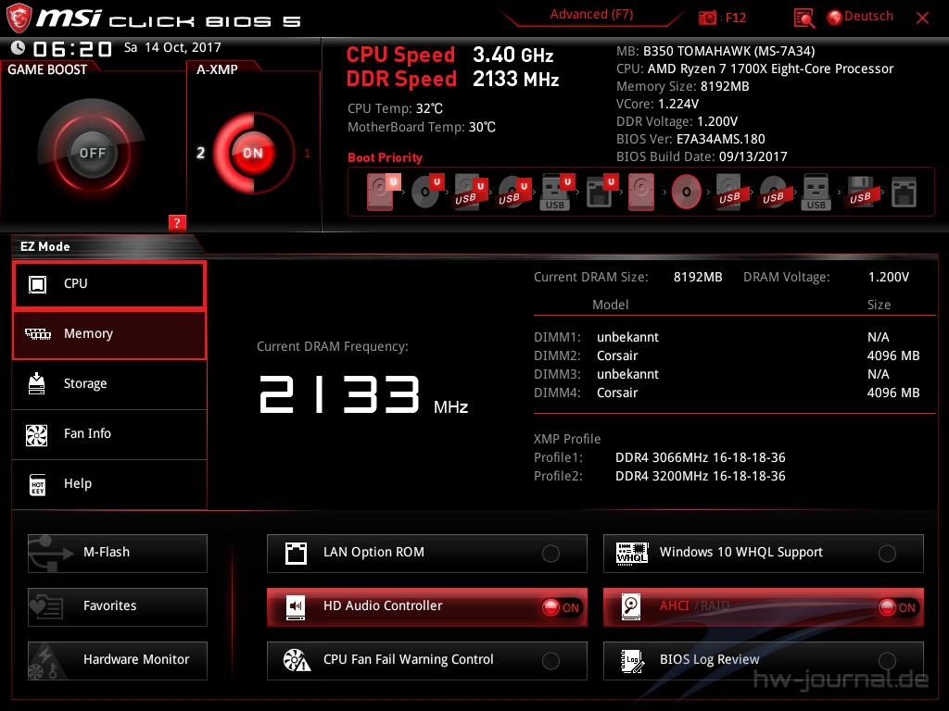Click the Storage drive icon in sidebar
This screenshot has height=711, width=949.
(37, 383)
